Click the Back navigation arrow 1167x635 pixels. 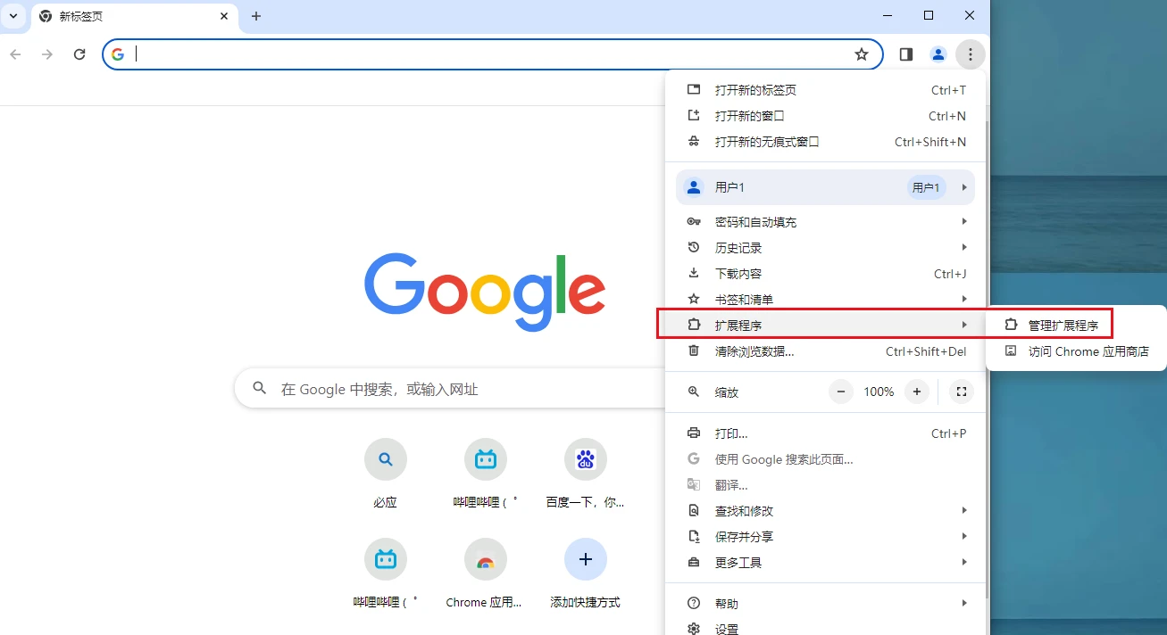click(x=15, y=54)
